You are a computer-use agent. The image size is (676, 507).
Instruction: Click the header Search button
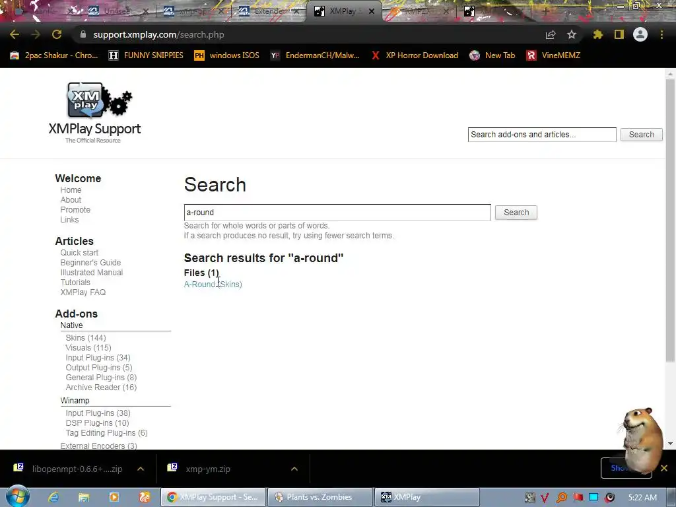[642, 135]
